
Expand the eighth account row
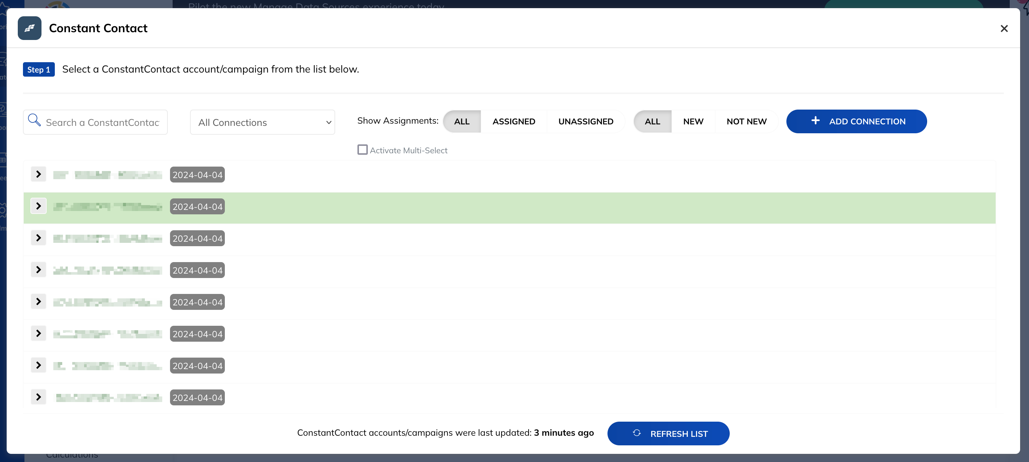(x=39, y=397)
